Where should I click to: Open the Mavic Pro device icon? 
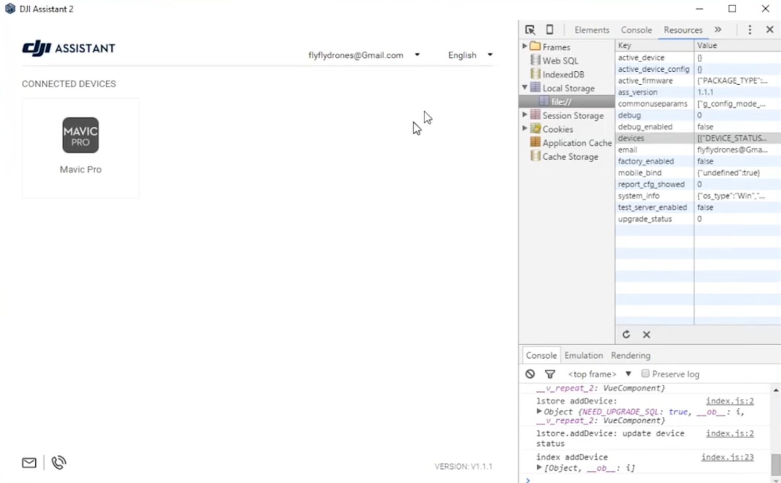(80, 135)
